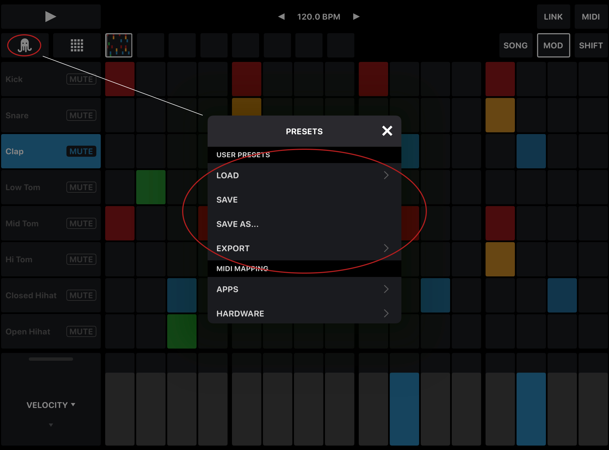The height and width of the screenshot is (450, 609).
Task: Click an empty pattern slot icon
Action: [x=151, y=45]
